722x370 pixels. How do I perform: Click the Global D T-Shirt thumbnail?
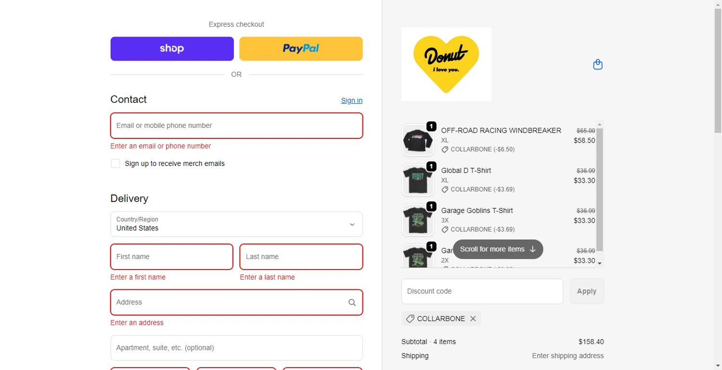click(417, 180)
